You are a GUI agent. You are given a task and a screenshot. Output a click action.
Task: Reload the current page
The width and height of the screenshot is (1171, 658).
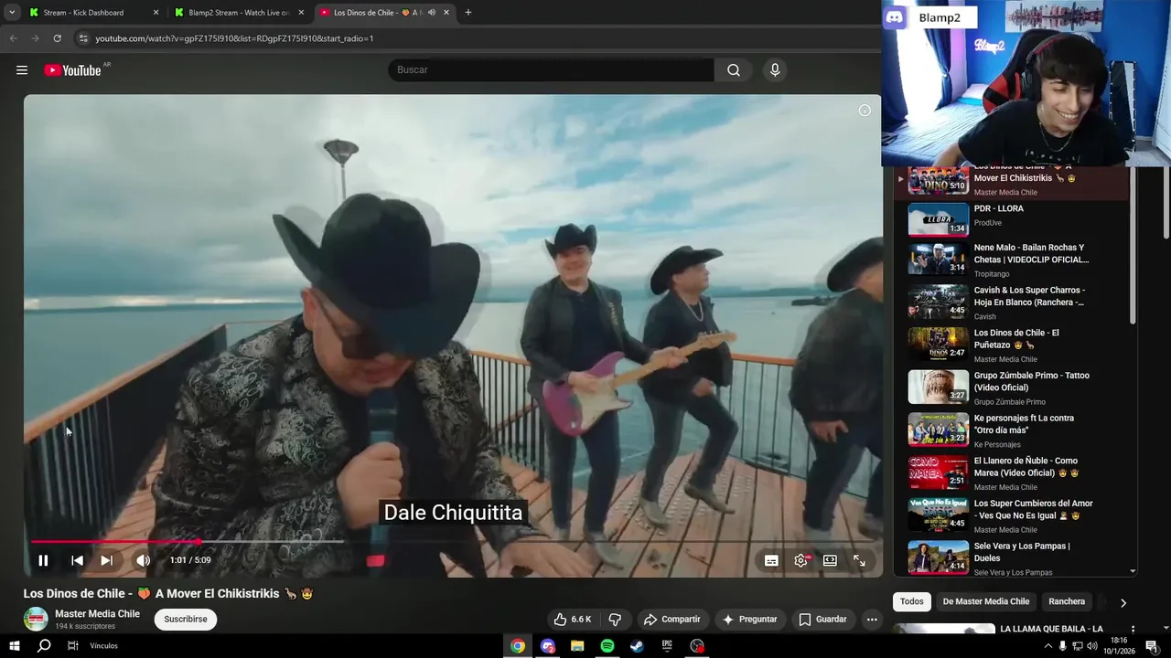tap(57, 38)
